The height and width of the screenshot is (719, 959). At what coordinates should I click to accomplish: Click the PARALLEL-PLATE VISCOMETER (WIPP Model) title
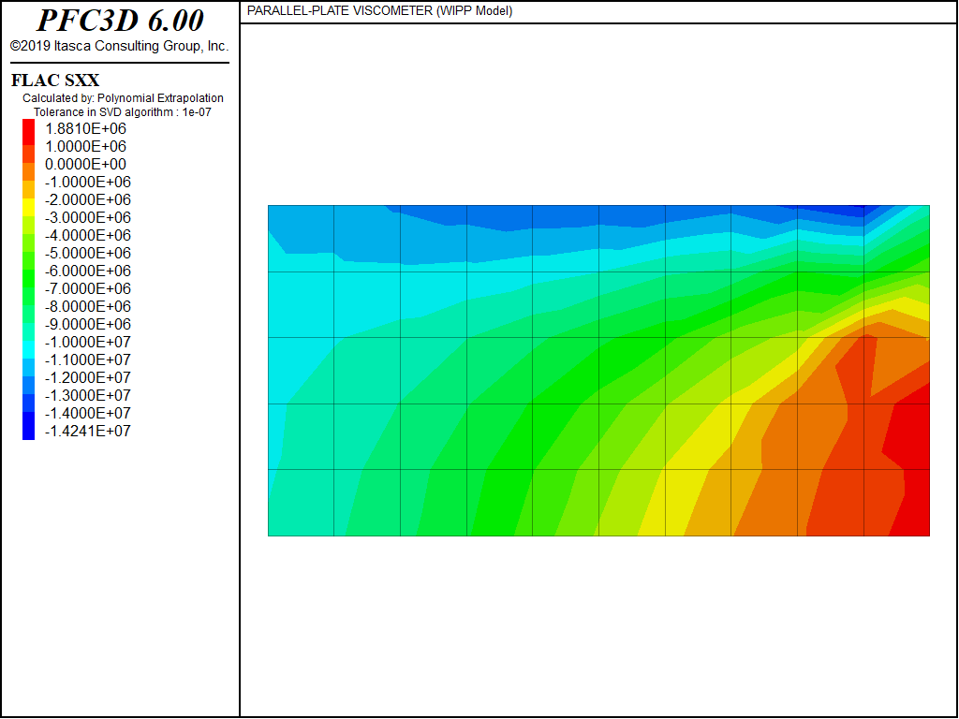point(379,11)
